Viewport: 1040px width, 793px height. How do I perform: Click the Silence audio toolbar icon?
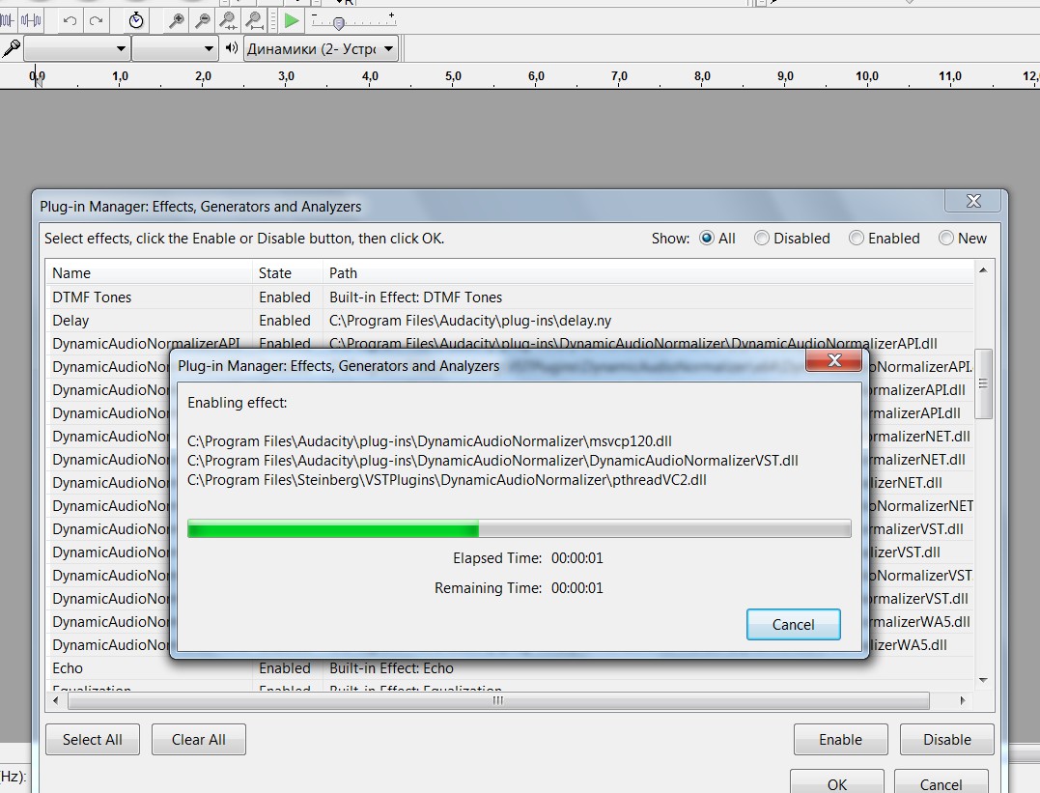click(x=31, y=20)
